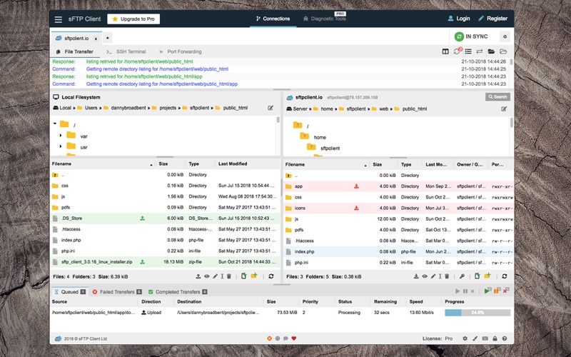Open the Port Forwarding tab
This screenshot has height=357, width=571.
(x=181, y=51)
